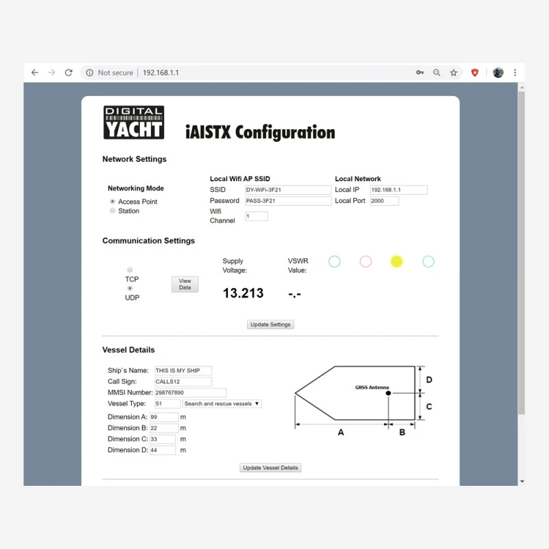Click the browser address bar
549x549 pixels.
click(x=206, y=72)
